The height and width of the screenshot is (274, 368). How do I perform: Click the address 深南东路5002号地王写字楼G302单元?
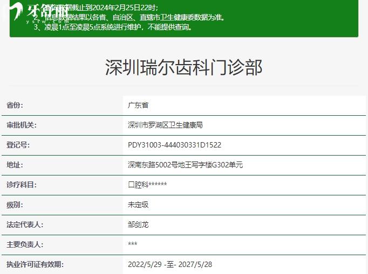[x=185, y=165]
